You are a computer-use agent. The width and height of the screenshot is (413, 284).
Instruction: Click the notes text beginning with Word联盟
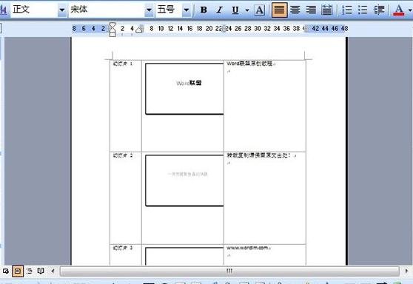point(251,64)
